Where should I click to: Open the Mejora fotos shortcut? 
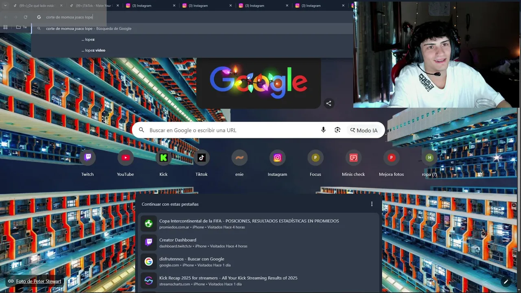[x=392, y=162]
